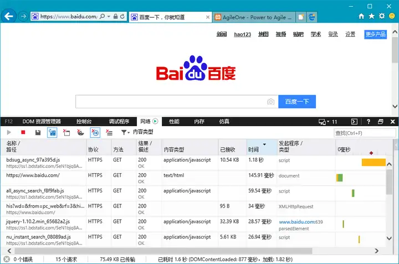This screenshot has width=399, height=264.
Task: Select the bdsug_async_97a395d.js request row
Action: point(193,163)
